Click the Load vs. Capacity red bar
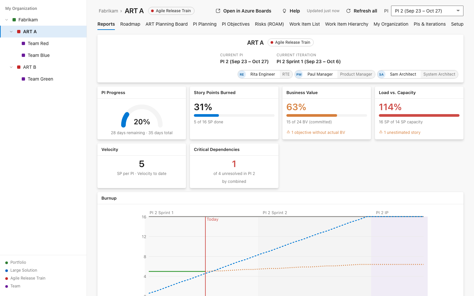 [419, 115]
